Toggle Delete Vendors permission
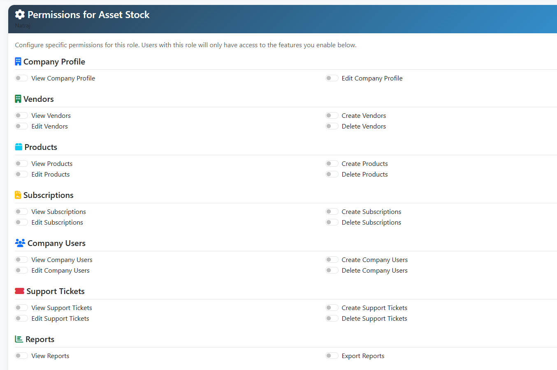 pyautogui.click(x=332, y=126)
